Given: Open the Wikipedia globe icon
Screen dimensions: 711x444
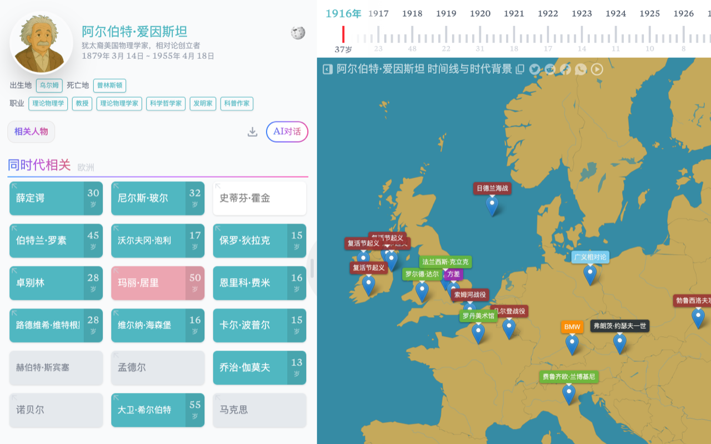Looking at the screenshot, I should click(298, 33).
